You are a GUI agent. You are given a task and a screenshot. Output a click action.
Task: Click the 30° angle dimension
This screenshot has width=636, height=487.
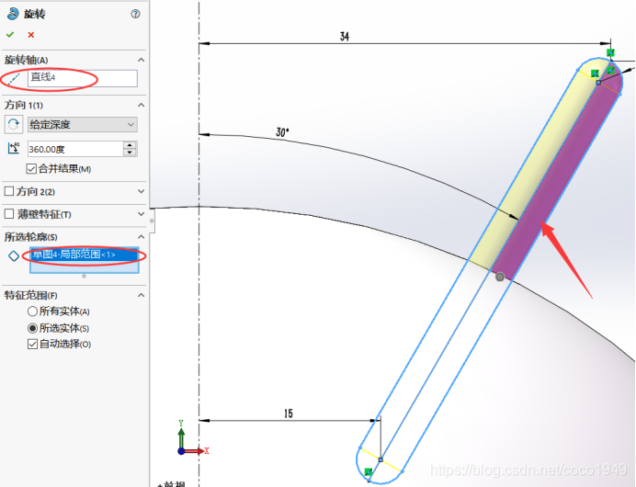(282, 132)
